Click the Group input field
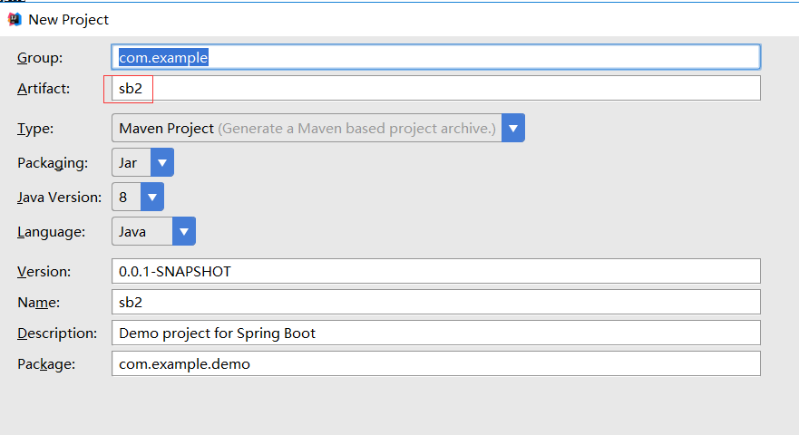Image resolution: width=799 pixels, height=435 pixels. (436, 57)
